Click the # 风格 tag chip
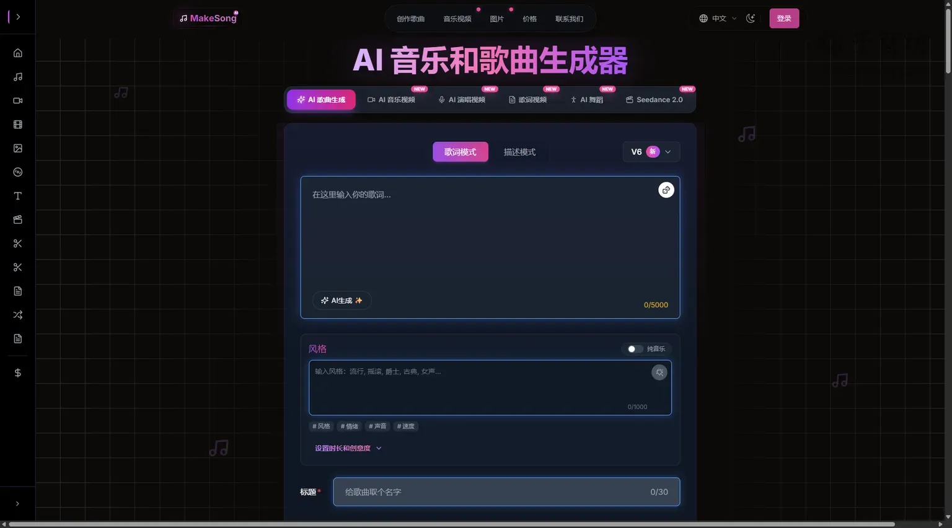The width and height of the screenshot is (952, 528). (x=321, y=426)
